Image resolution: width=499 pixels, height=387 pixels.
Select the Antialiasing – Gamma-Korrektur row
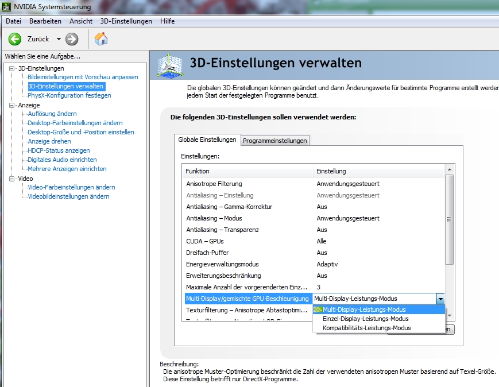click(314, 207)
